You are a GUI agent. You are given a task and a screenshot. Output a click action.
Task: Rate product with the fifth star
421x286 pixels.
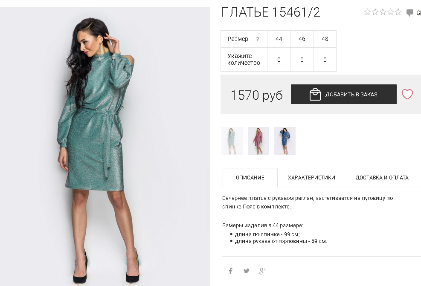click(x=398, y=12)
